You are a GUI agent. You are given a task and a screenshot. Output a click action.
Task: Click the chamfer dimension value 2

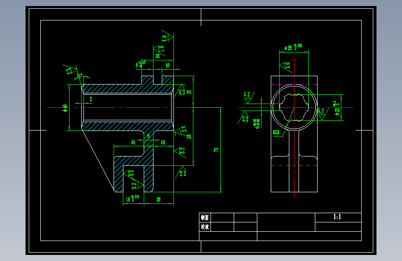point(91,99)
